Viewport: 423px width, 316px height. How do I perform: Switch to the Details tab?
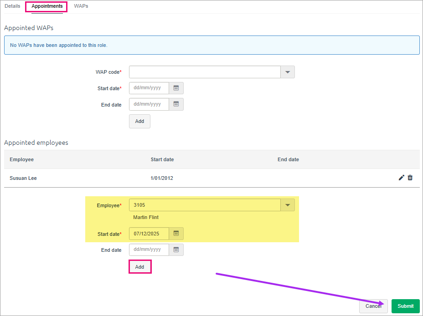coord(12,6)
